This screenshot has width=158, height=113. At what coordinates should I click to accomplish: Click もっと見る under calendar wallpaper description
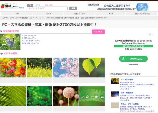[124, 89]
